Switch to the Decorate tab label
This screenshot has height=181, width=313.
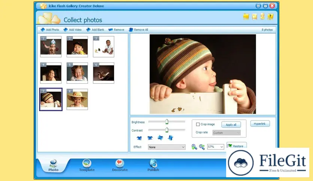point(120,170)
